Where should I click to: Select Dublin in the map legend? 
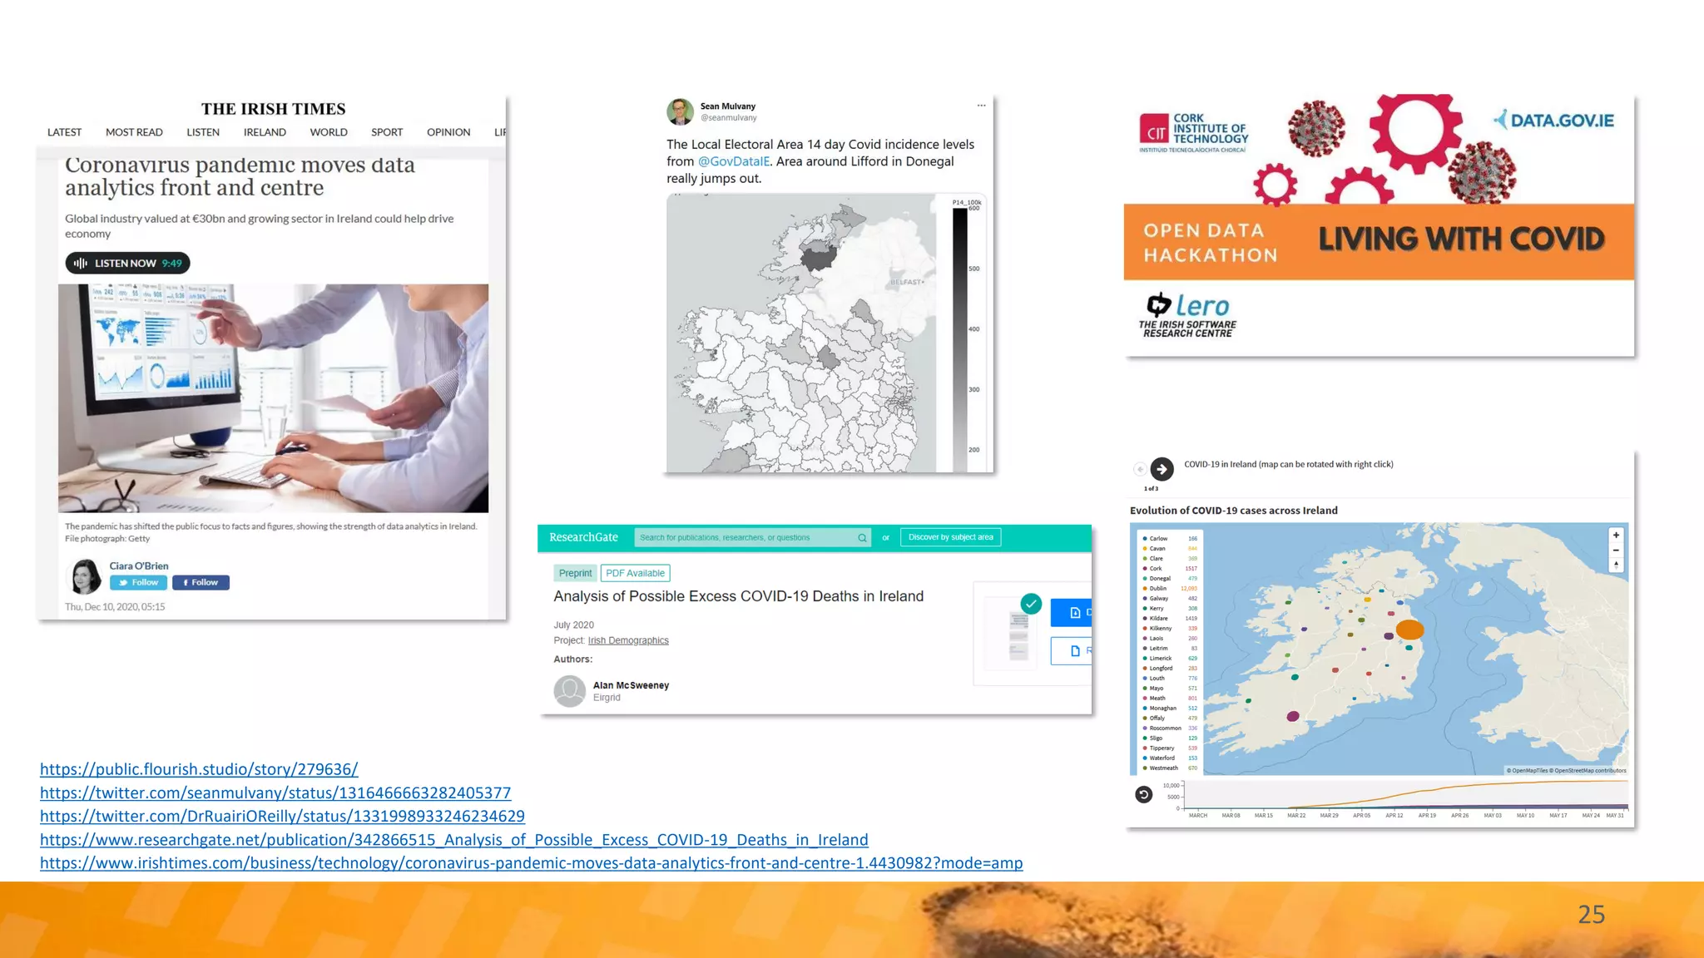(x=1158, y=589)
